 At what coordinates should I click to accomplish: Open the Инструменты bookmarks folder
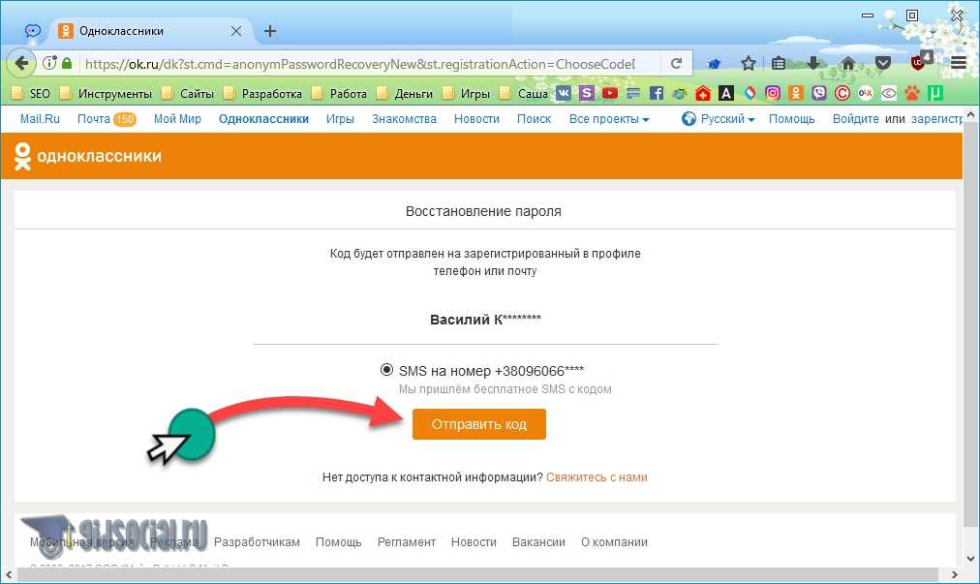[107, 94]
